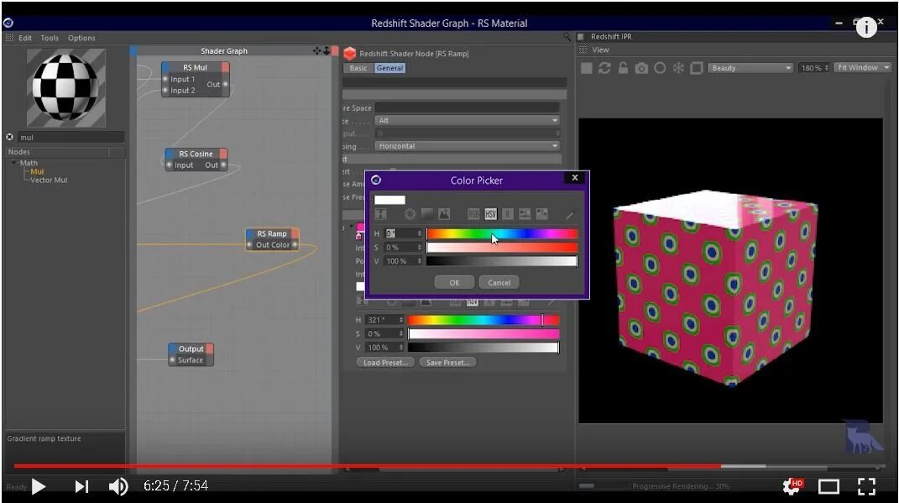Skip to the next video
This screenshot has height=503, width=899.
(81, 486)
